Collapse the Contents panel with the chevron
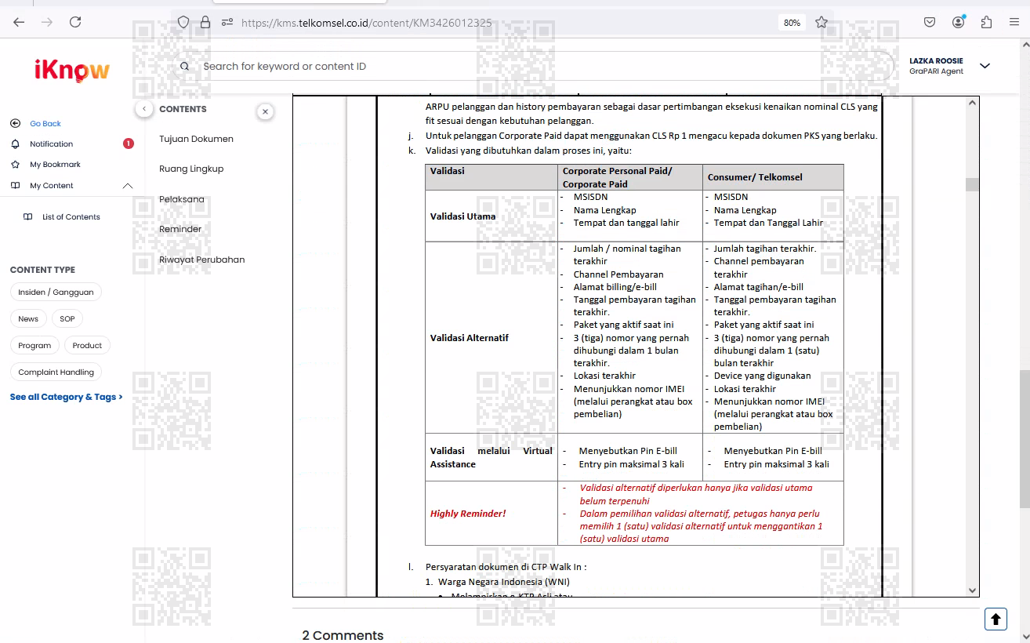Image resolution: width=1030 pixels, height=643 pixels. coord(144,109)
